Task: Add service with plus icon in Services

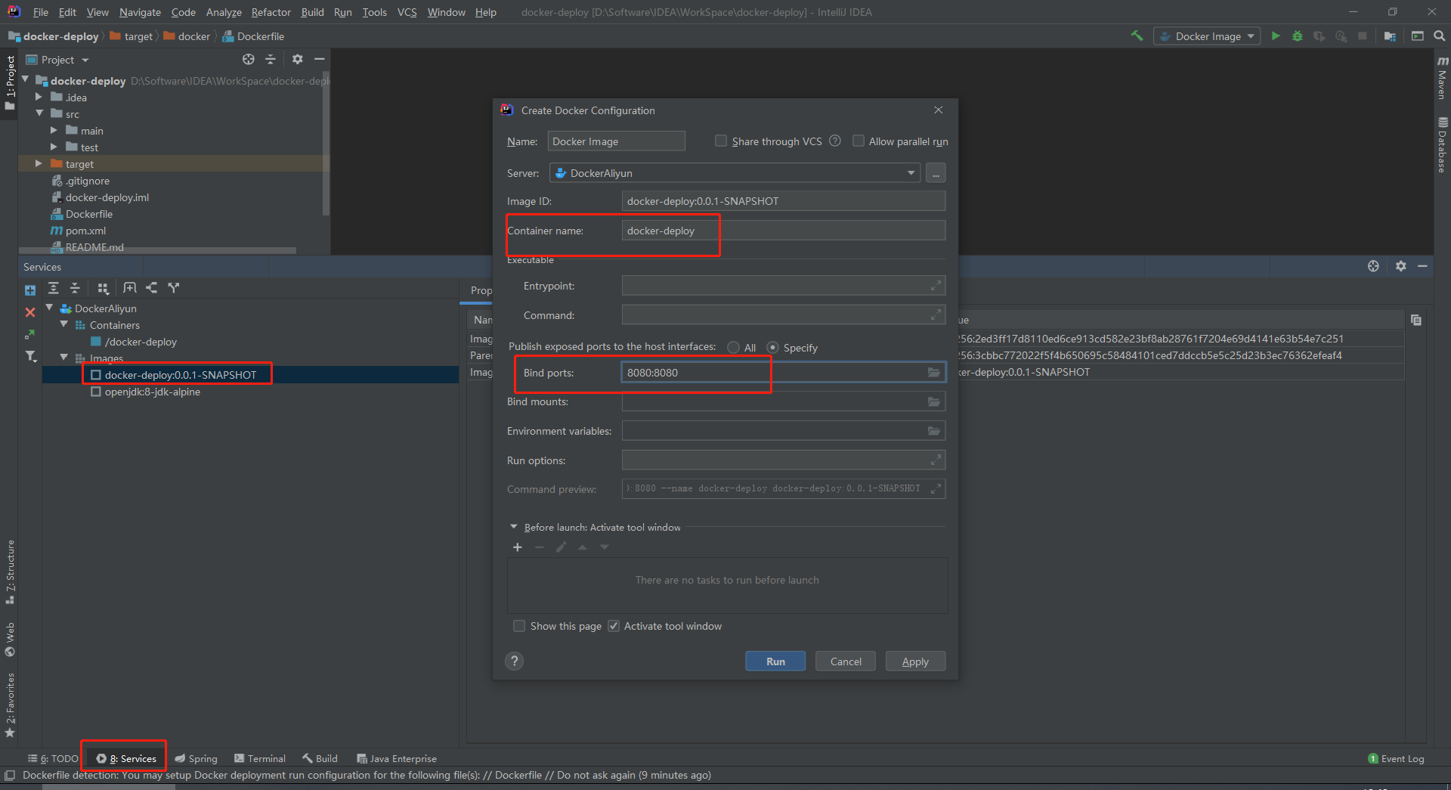Action: 30,290
